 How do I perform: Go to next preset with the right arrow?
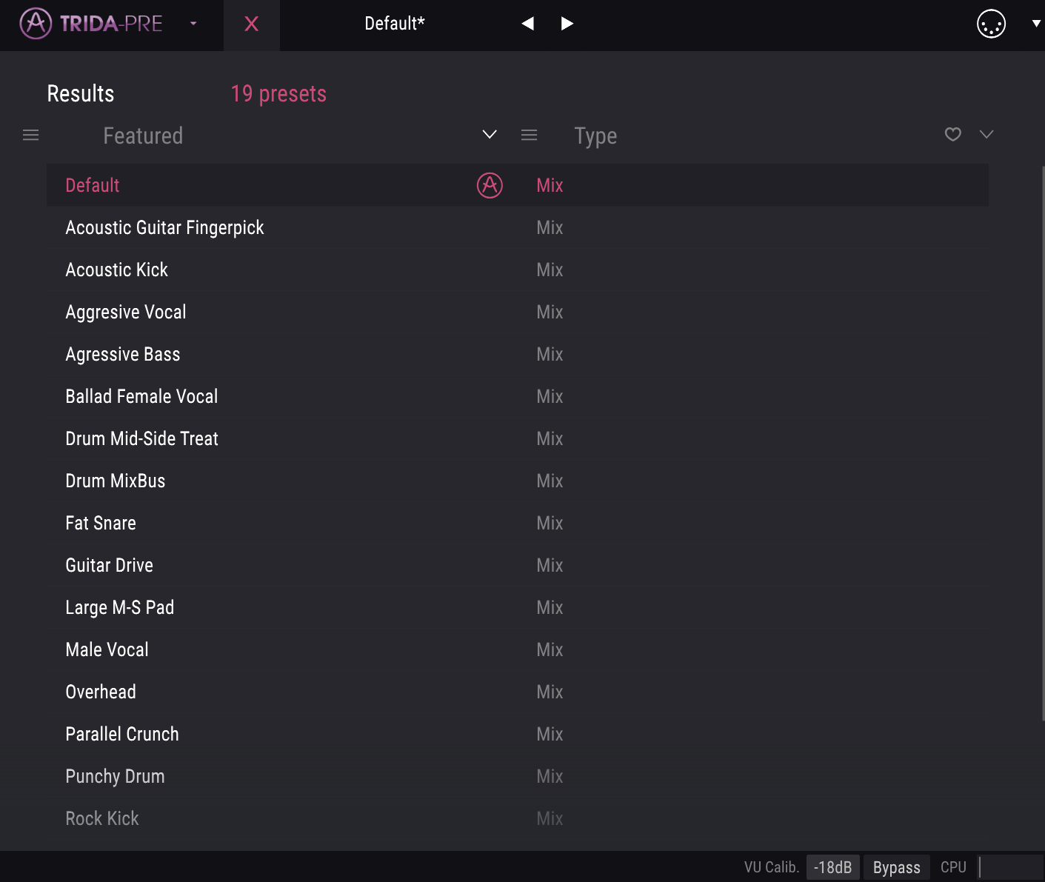567,23
